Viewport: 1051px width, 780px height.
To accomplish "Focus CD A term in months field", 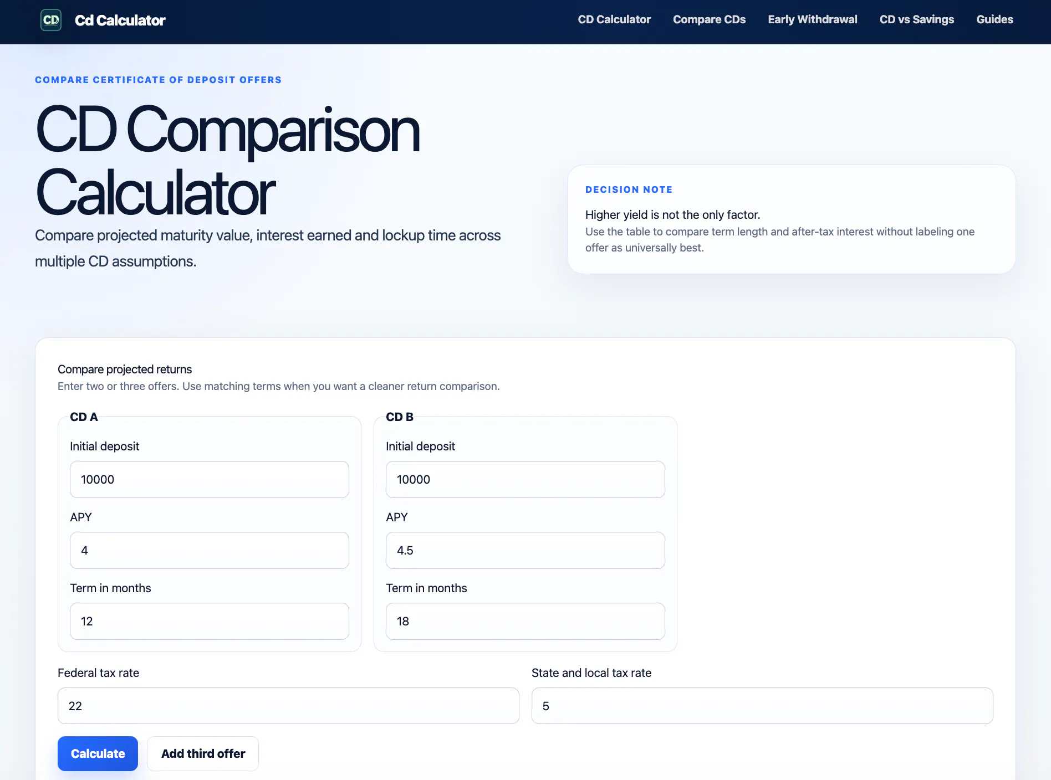I will [x=210, y=622].
